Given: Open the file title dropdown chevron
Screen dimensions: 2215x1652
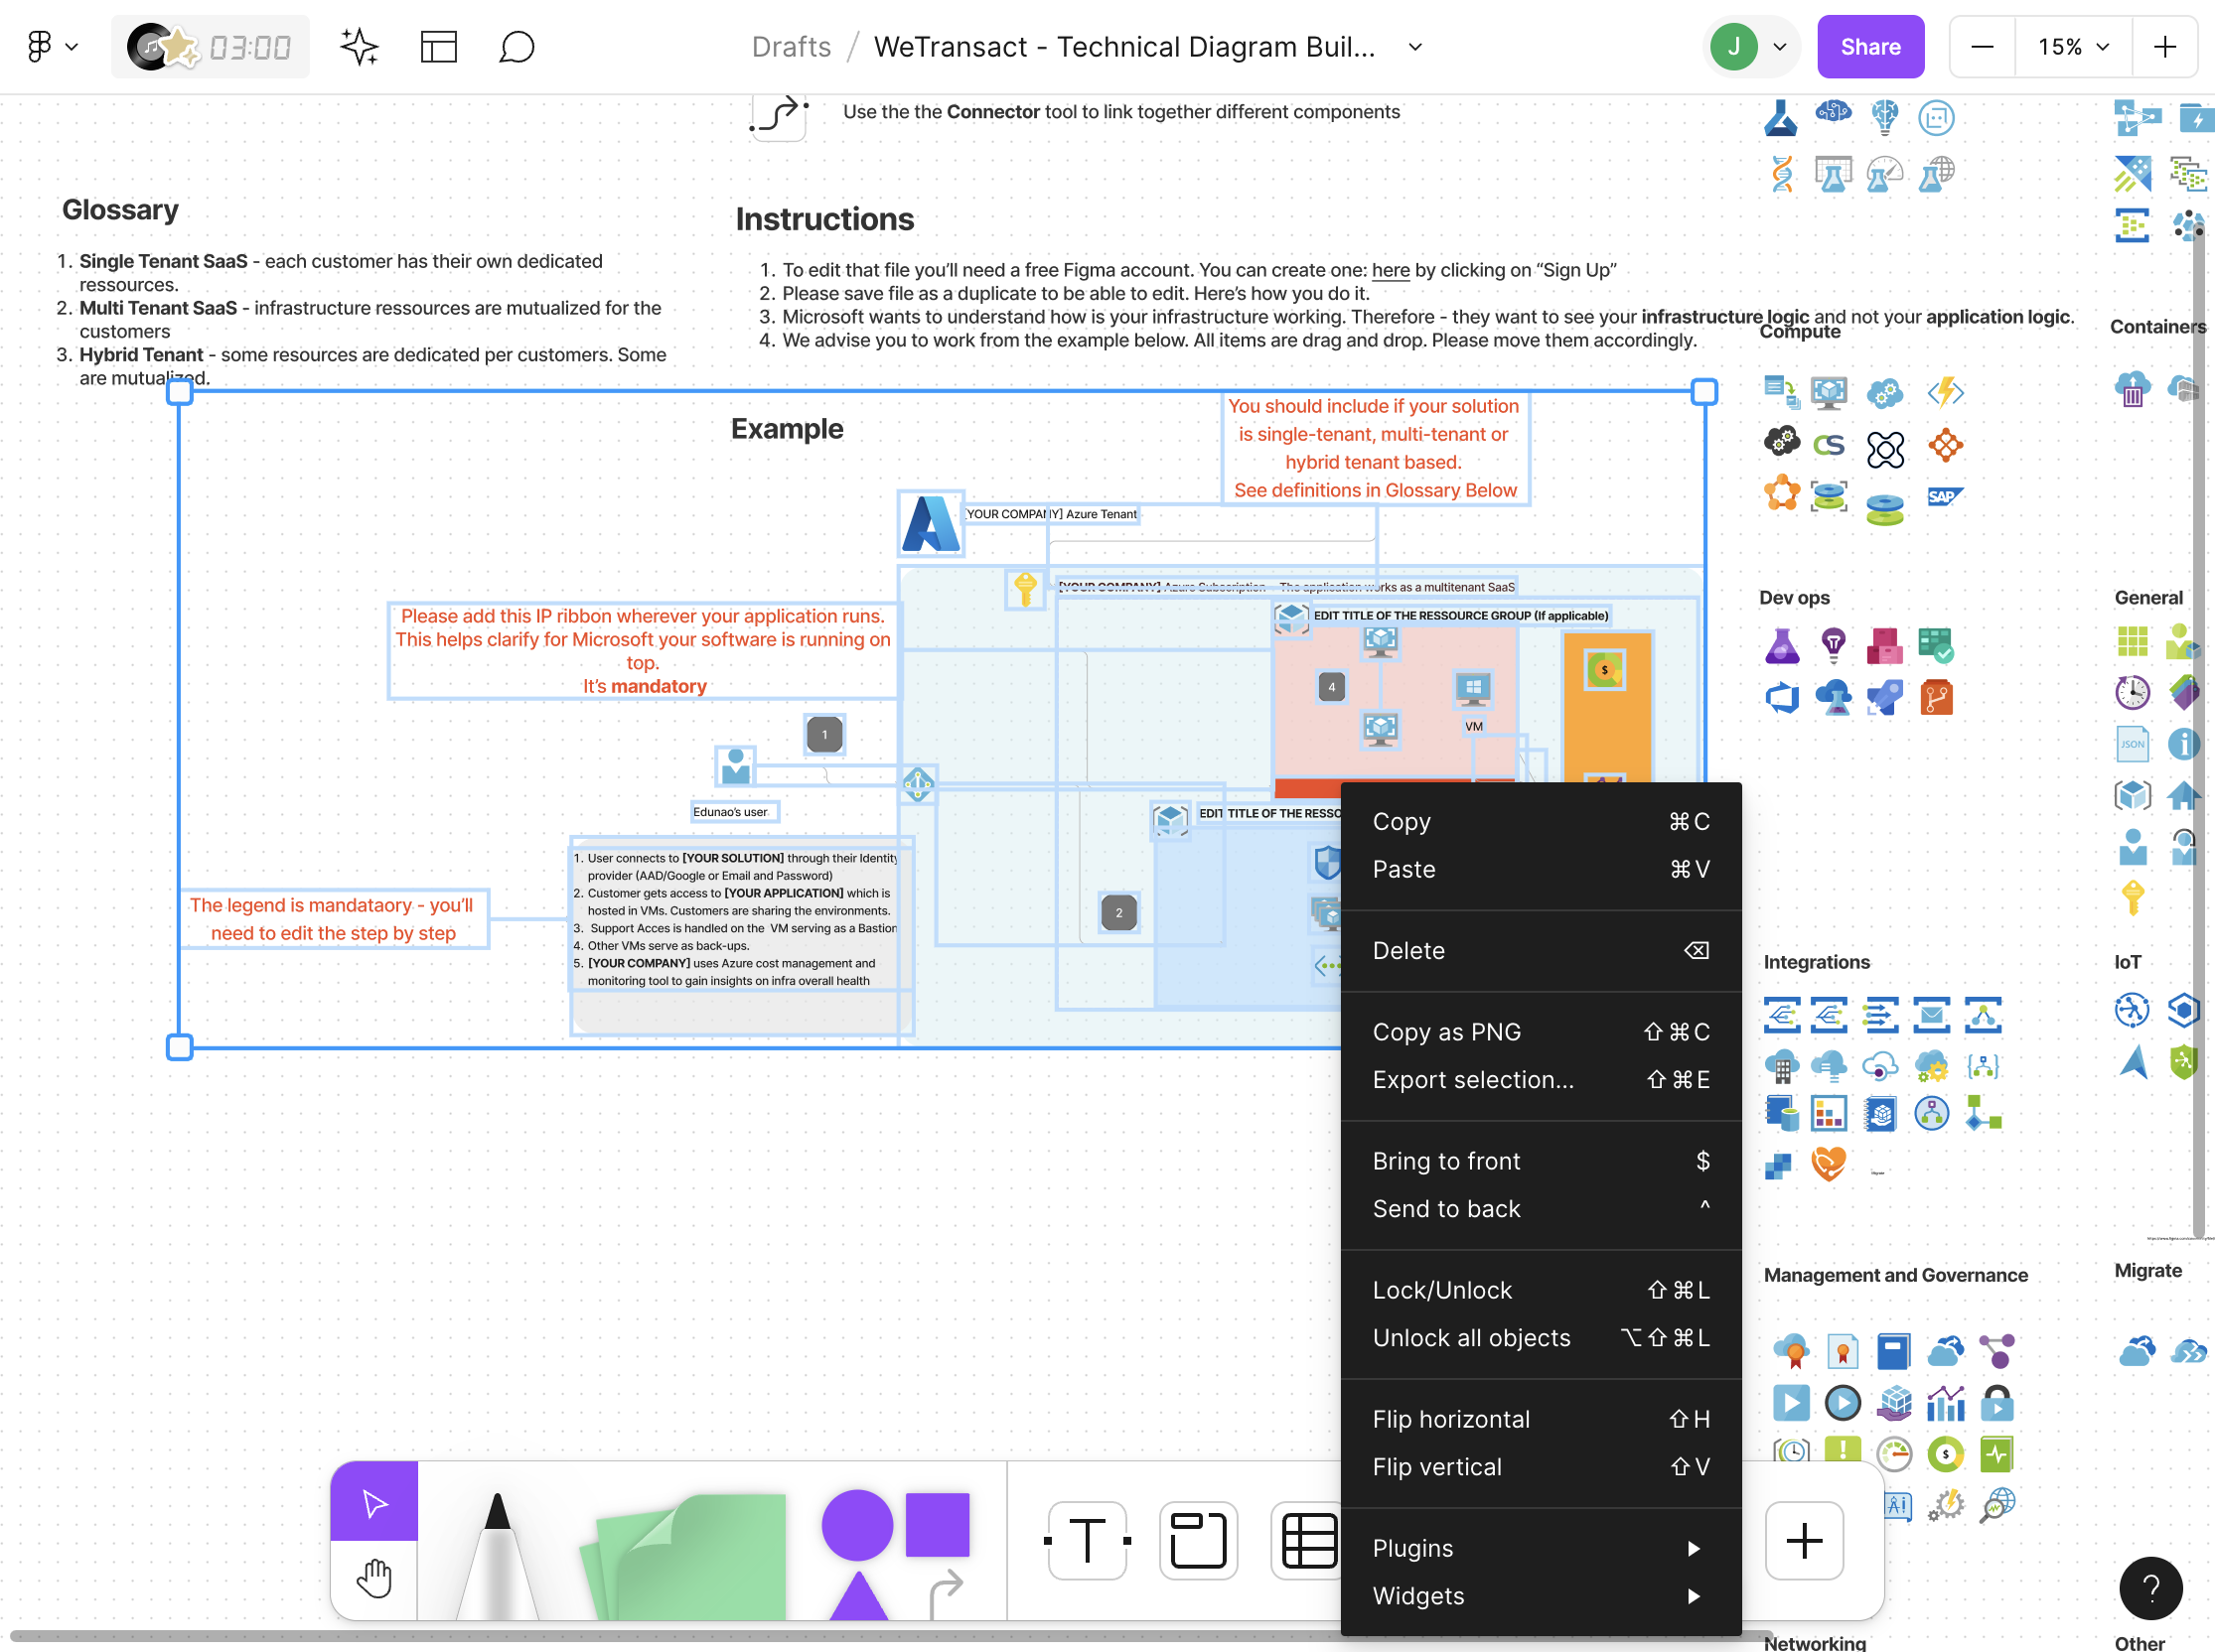Looking at the screenshot, I should [1414, 46].
